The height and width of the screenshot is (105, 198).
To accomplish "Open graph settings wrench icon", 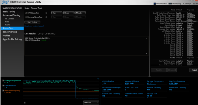I will (98, 79).
